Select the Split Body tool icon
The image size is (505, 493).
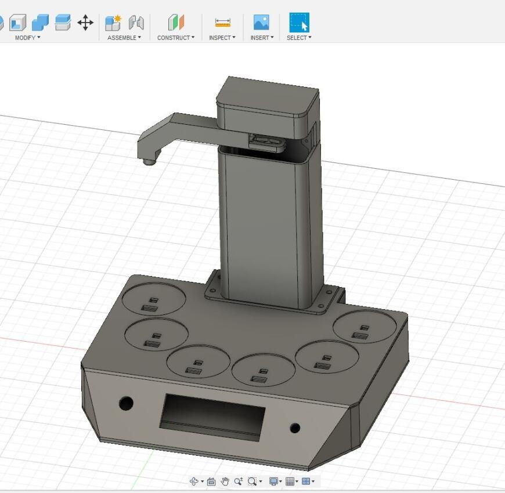[x=63, y=23]
